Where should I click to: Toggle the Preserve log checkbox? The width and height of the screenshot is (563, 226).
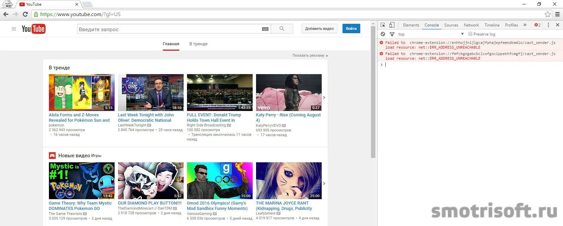470,34
